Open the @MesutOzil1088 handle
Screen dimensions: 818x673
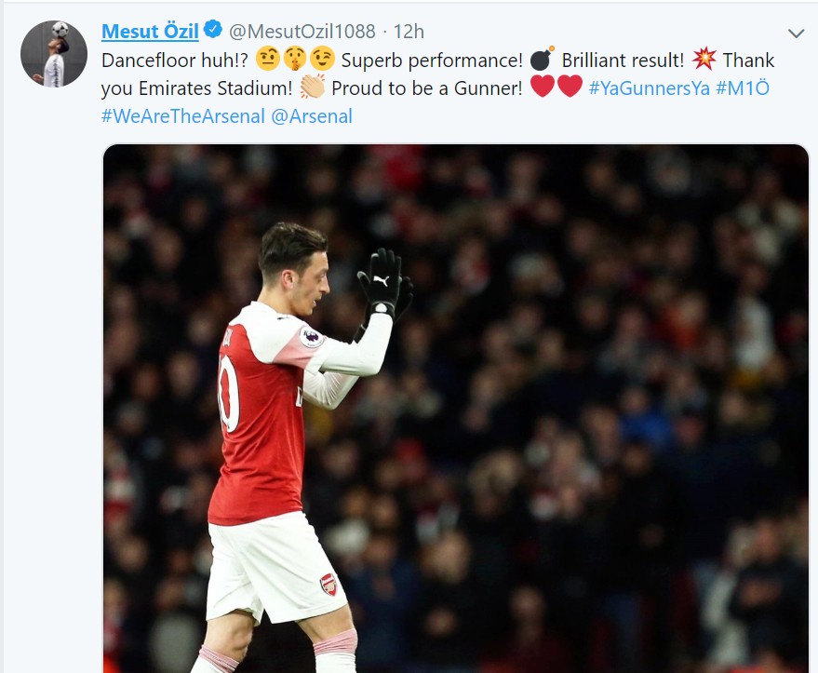[302, 31]
